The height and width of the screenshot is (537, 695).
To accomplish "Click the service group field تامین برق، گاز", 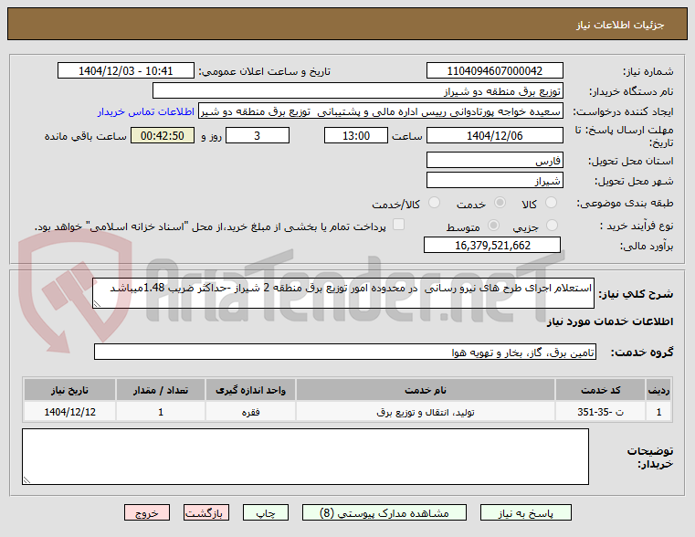I will pyautogui.click(x=345, y=352).
